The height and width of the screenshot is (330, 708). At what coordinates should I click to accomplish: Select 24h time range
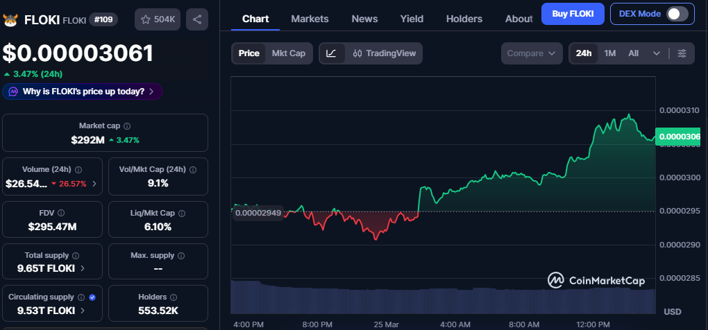coord(584,53)
